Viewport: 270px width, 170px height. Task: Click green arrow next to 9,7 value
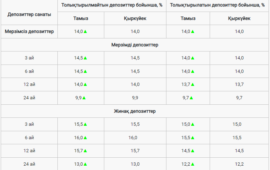[x=191, y=98]
